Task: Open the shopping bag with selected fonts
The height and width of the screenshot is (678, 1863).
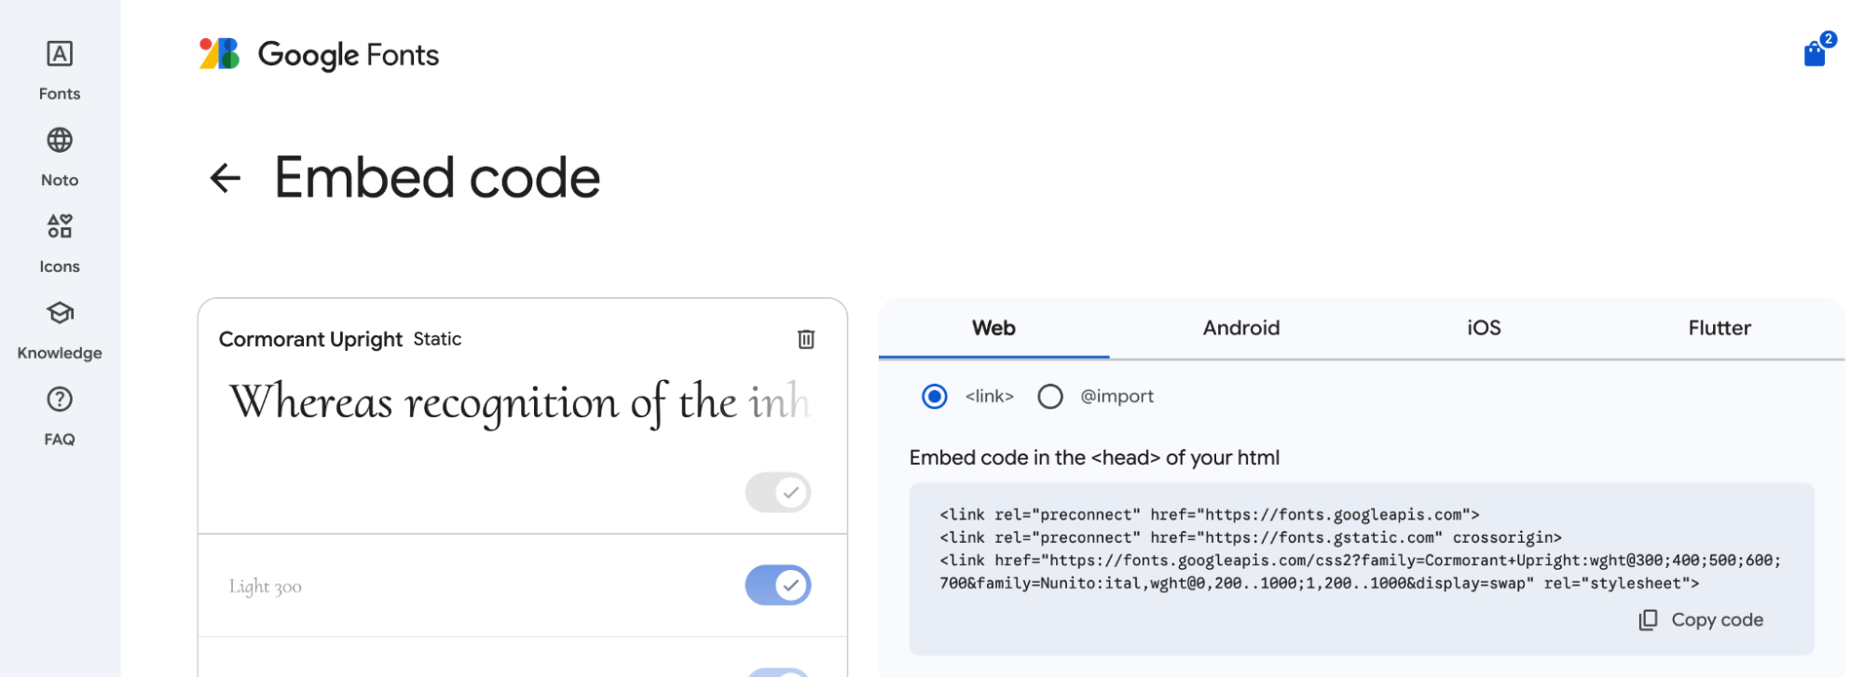Action: pos(1815,52)
